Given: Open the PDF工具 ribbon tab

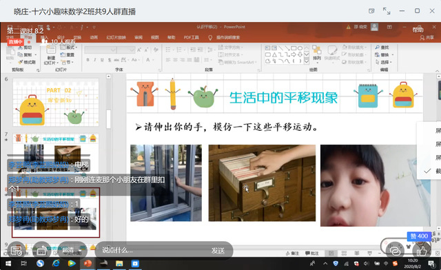Looking at the screenshot, I should tap(192, 37).
